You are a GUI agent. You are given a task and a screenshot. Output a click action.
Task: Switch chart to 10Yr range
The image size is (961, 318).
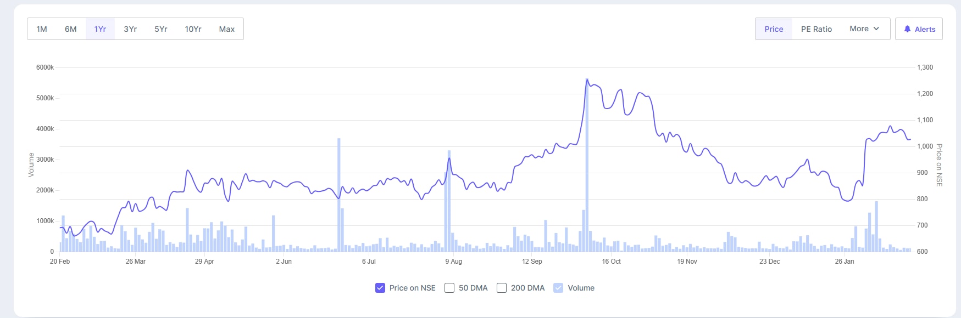coord(193,29)
